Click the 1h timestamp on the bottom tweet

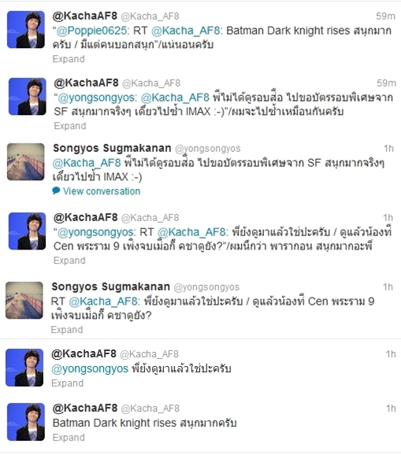click(391, 409)
